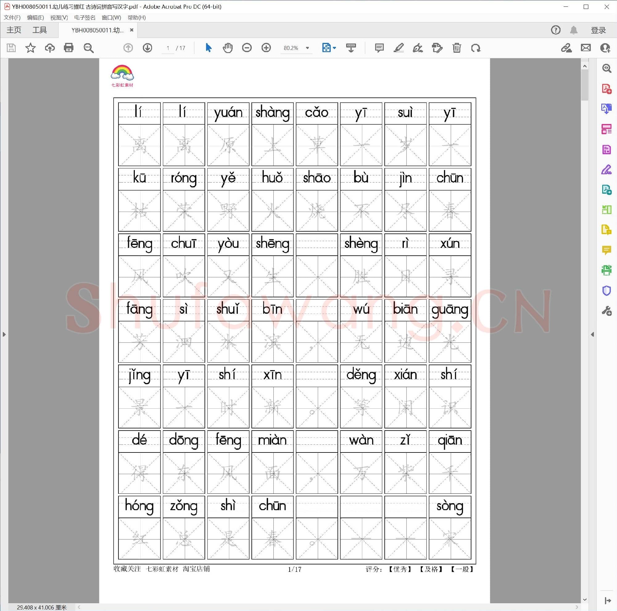Open Export PDF from the right pane
The image size is (617, 611).
[606, 109]
